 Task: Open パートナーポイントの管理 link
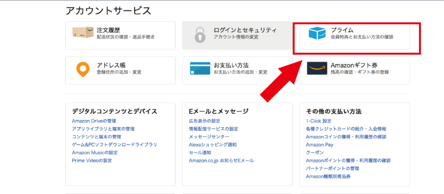point(333,168)
